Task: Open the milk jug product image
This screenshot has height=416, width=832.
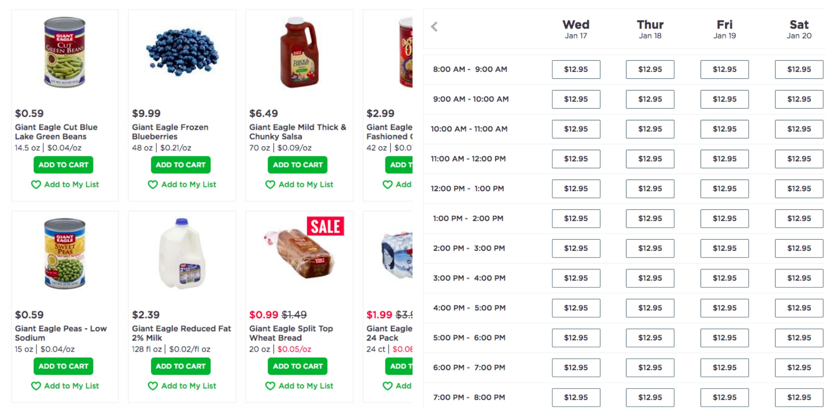Action: point(181,254)
